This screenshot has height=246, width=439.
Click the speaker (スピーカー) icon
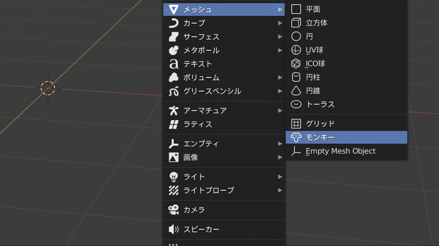[x=174, y=229]
